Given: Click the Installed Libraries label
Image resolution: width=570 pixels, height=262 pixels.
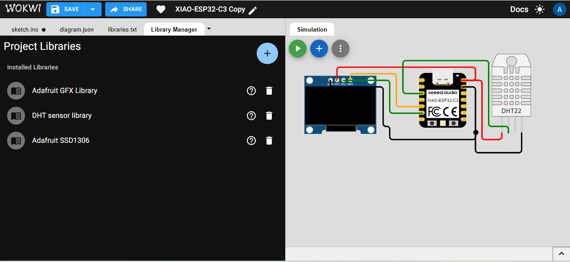Looking at the screenshot, I should coord(33,67).
